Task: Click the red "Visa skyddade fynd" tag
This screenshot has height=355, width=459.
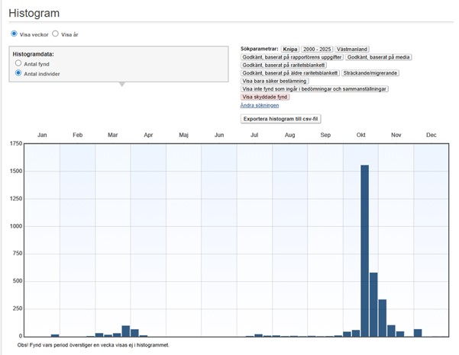Action: pyautogui.click(x=265, y=97)
